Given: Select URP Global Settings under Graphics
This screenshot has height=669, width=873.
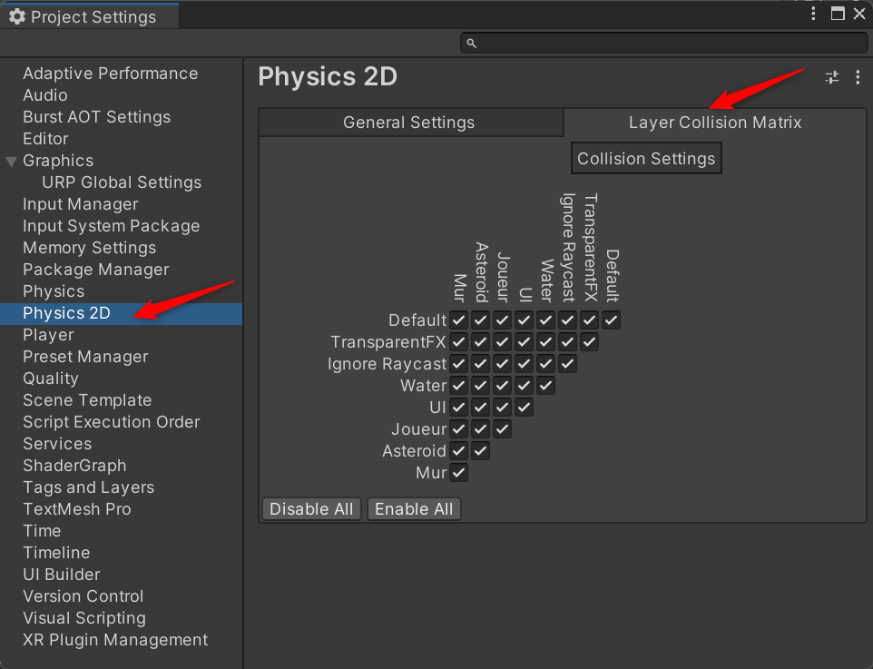Looking at the screenshot, I should click(x=122, y=182).
